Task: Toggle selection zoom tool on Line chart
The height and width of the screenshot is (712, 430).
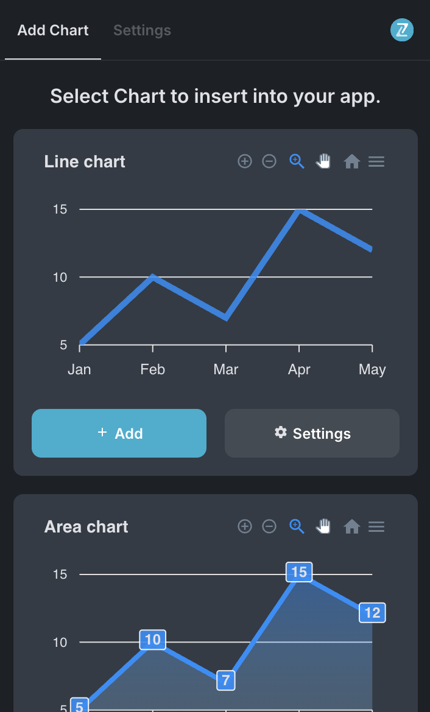Action: 297,161
